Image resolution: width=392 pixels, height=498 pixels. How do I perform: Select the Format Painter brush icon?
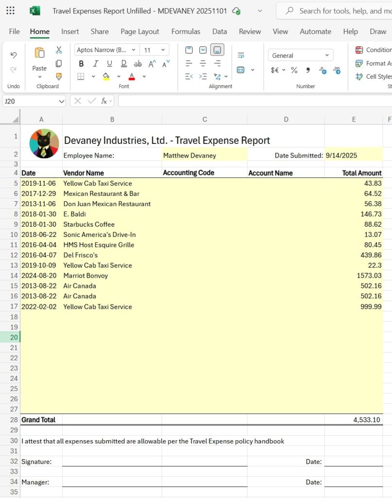(x=59, y=76)
